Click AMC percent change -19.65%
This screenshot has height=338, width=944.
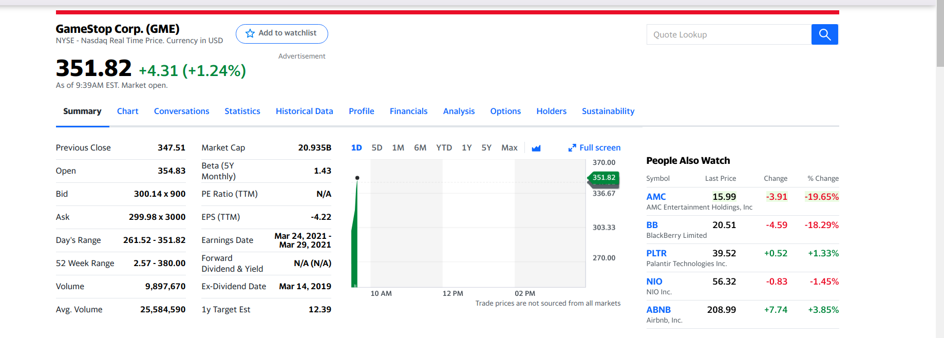click(x=822, y=197)
